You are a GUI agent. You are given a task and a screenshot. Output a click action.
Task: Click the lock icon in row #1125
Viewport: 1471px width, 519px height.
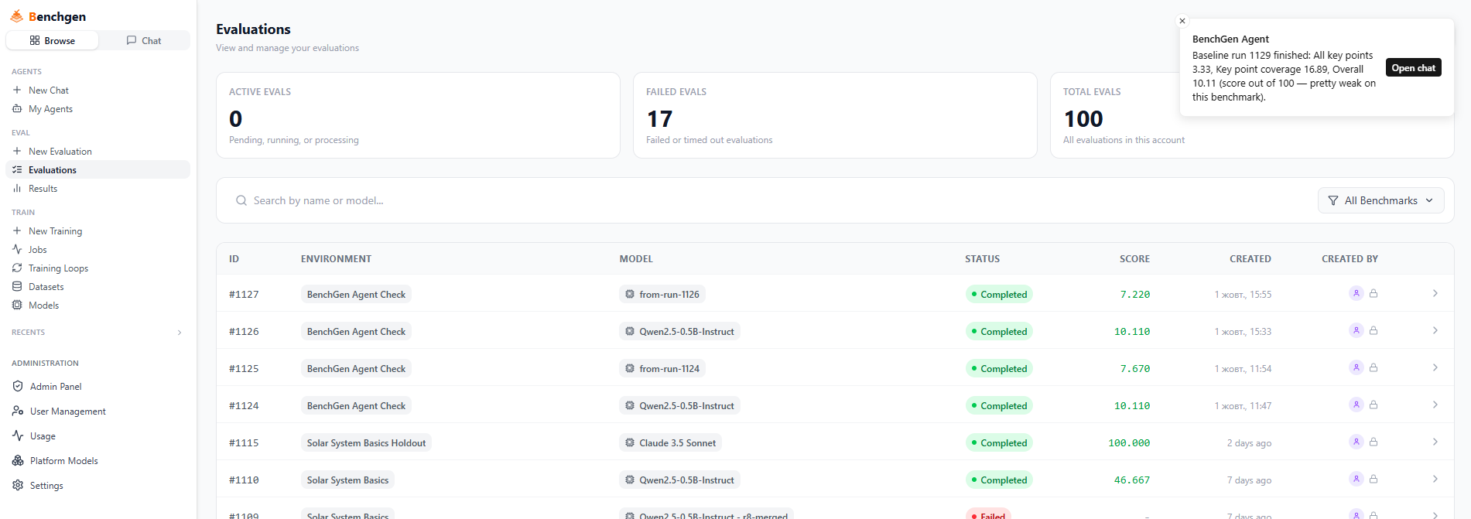pyautogui.click(x=1374, y=368)
